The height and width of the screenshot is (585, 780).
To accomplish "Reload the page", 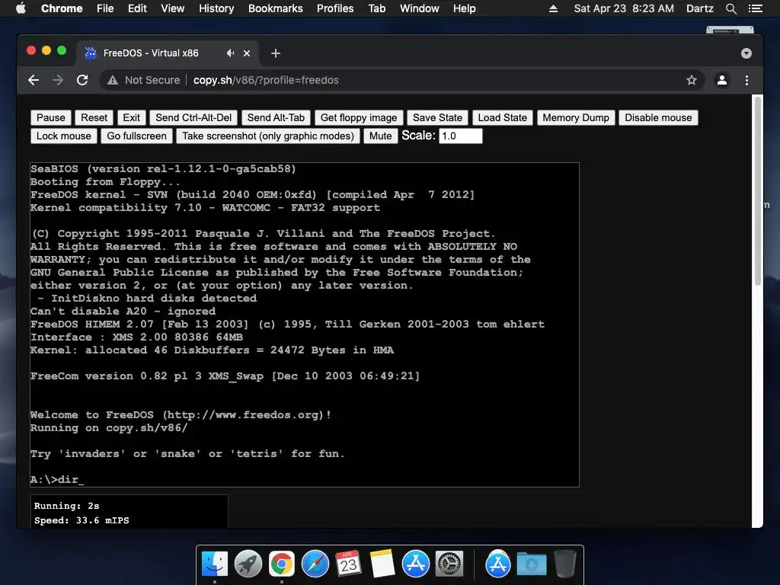I will click(82, 80).
